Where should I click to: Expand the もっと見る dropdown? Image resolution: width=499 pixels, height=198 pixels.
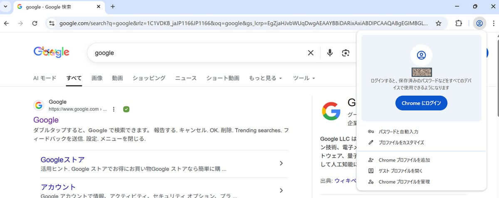click(265, 78)
